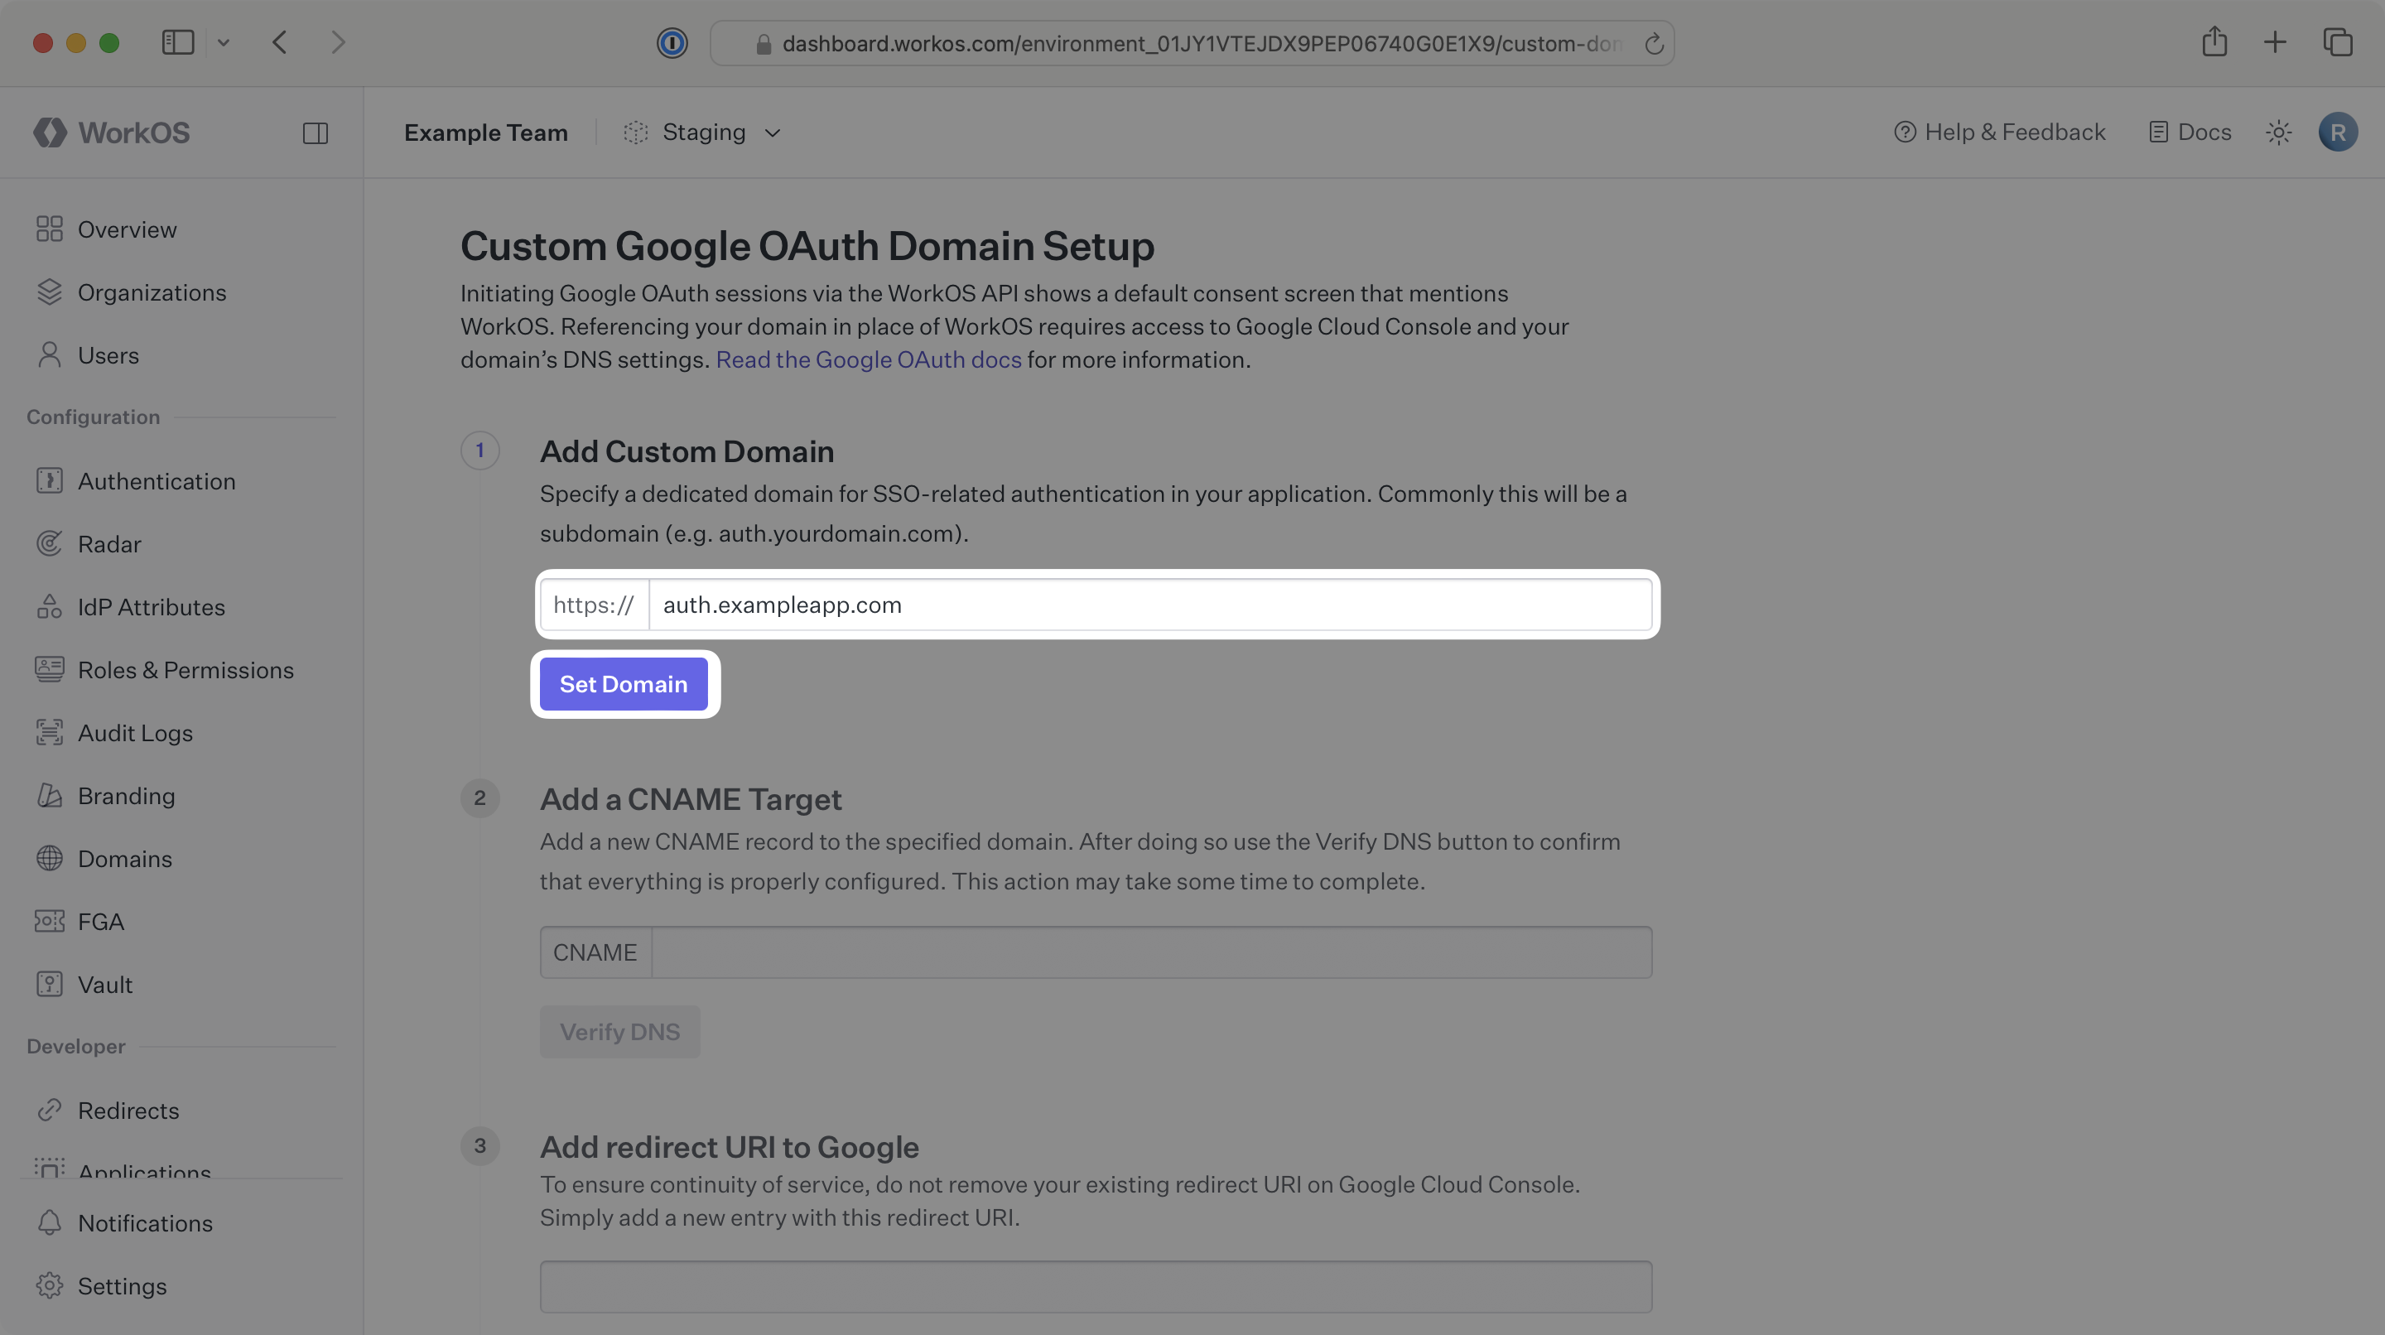Screen dimensions: 2385x1335
Task: Collapse the navigation sidebar
Action: pyautogui.click(x=315, y=133)
